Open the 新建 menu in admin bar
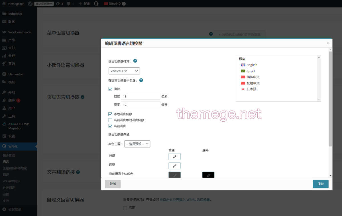 pyautogui.click(x=84, y=4)
